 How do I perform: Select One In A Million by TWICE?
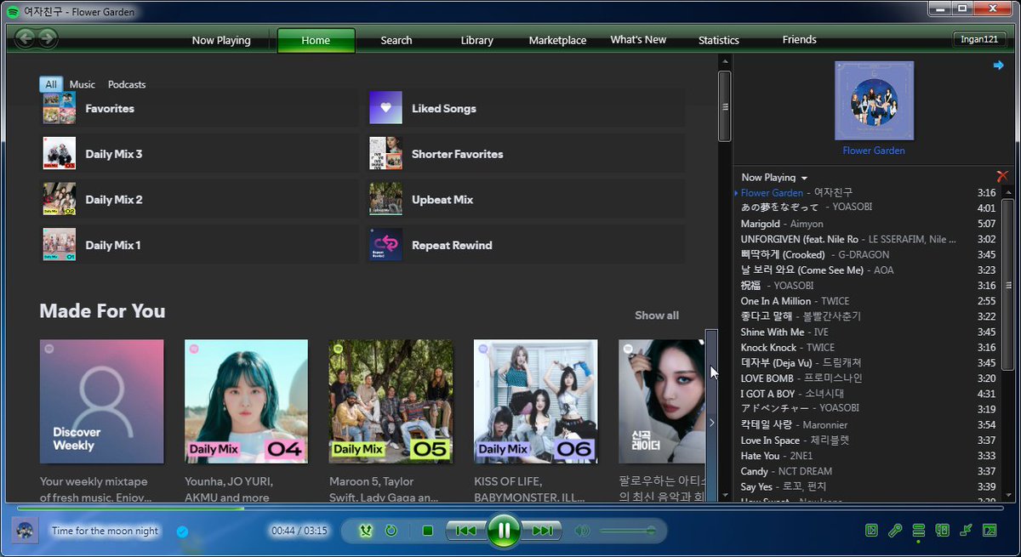(866, 301)
